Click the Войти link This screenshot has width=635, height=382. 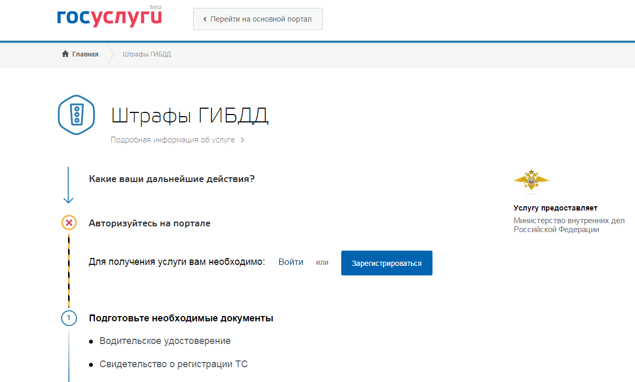[x=291, y=262]
